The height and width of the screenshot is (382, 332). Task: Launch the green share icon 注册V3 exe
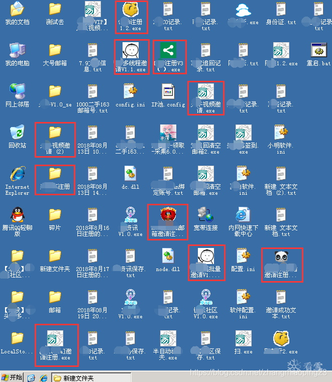tap(170, 57)
